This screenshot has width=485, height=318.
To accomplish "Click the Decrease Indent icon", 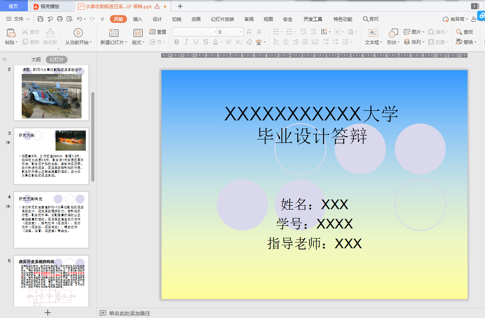I will coord(304,32).
